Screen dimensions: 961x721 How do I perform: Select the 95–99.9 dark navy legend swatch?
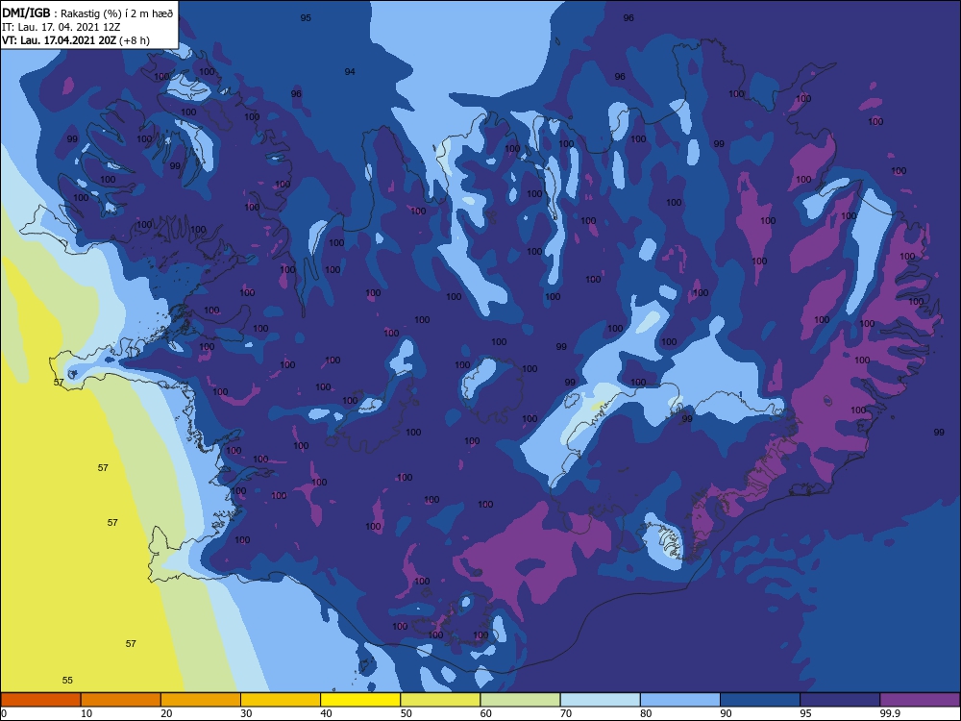click(x=840, y=700)
